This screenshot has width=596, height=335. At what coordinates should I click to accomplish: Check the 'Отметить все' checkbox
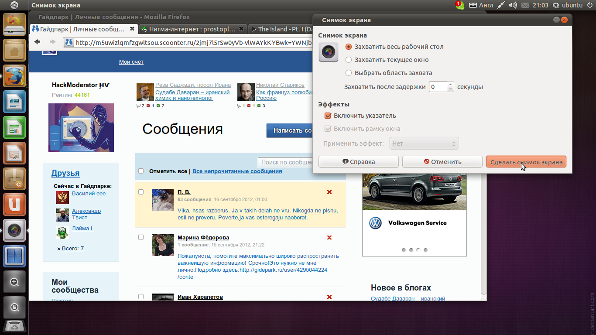[141, 171]
